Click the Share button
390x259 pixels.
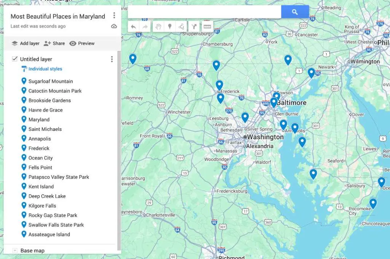(54, 43)
